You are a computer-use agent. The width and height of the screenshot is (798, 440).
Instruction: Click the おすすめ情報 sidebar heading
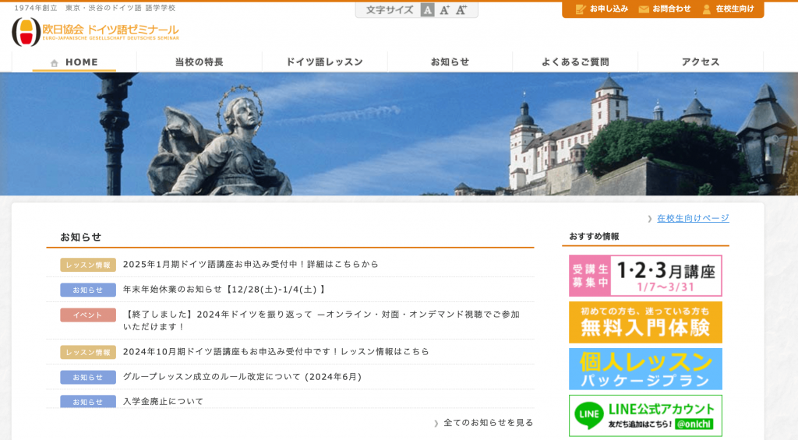(594, 237)
